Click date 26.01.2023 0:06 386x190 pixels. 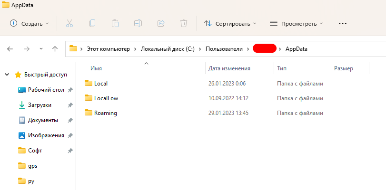click(x=227, y=84)
